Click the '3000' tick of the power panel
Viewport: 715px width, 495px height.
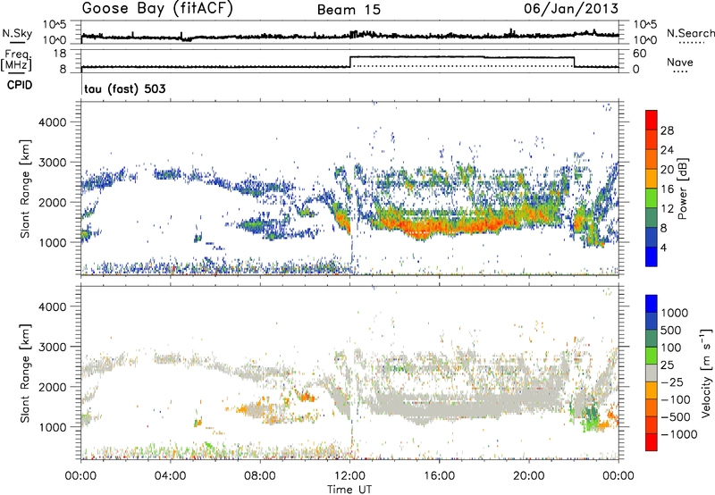54,163
